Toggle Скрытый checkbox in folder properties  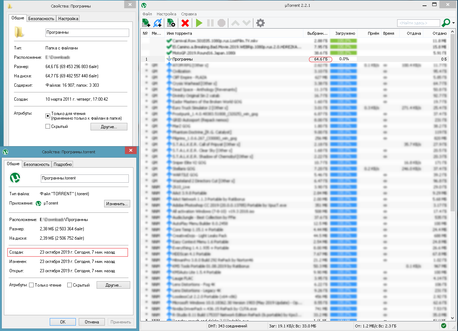[x=48, y=126]
